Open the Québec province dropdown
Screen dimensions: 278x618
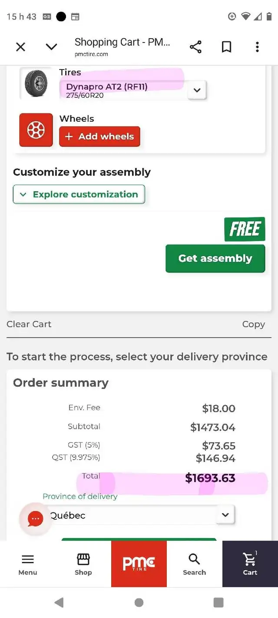pyautogui.click(x=225, y=515)
